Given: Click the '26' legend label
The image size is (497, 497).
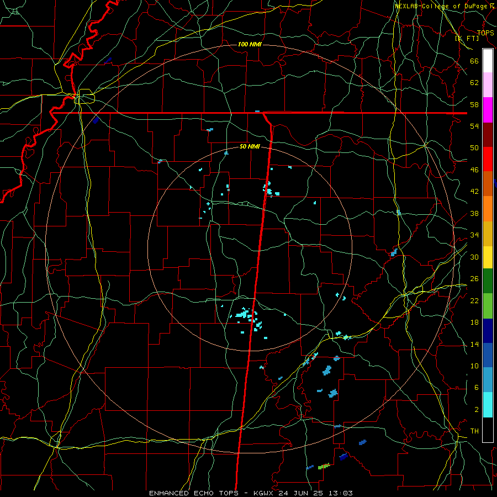Looking at the screenshot, I should [x=474, y=279].
